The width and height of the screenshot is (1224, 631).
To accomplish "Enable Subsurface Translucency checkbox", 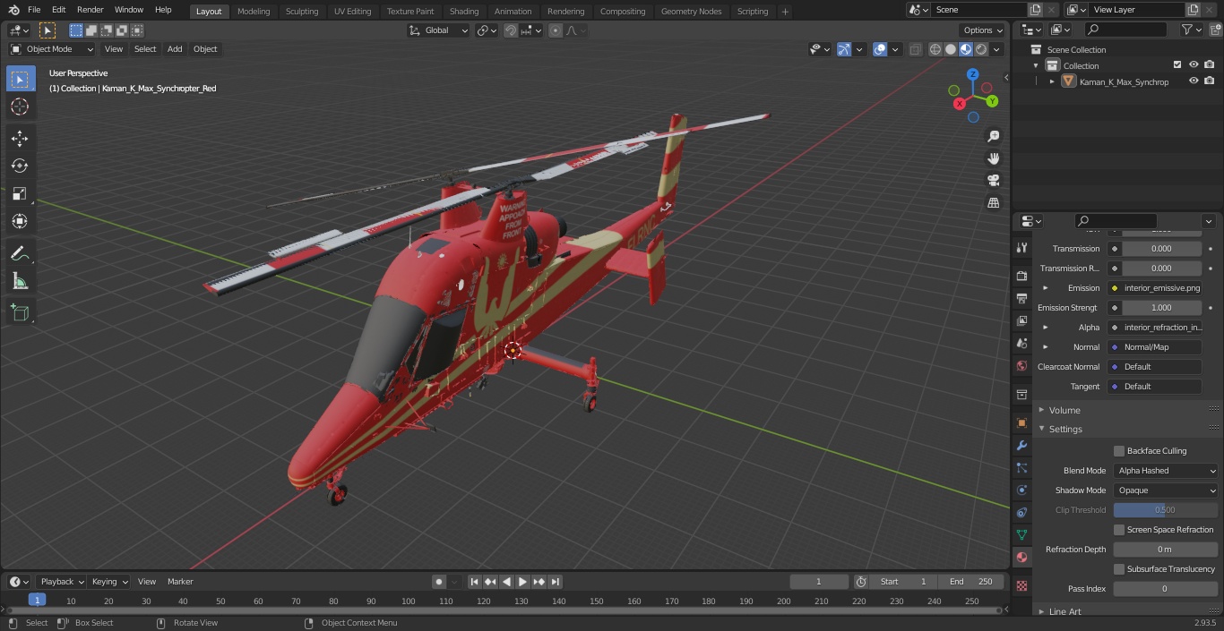I will click(x=1119, y=569).
